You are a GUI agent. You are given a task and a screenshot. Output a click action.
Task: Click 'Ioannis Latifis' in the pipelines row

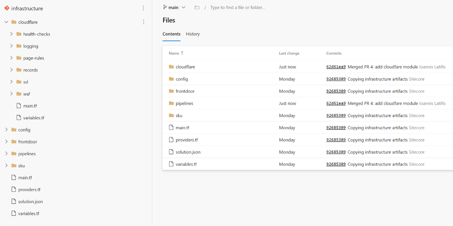pos(432,103)
